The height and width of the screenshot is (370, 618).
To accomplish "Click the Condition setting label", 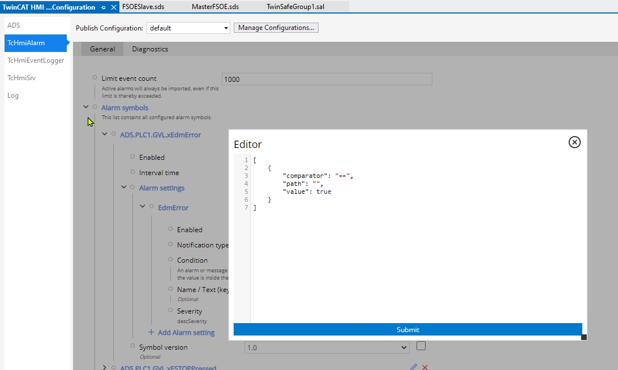I will click(192, 260).
